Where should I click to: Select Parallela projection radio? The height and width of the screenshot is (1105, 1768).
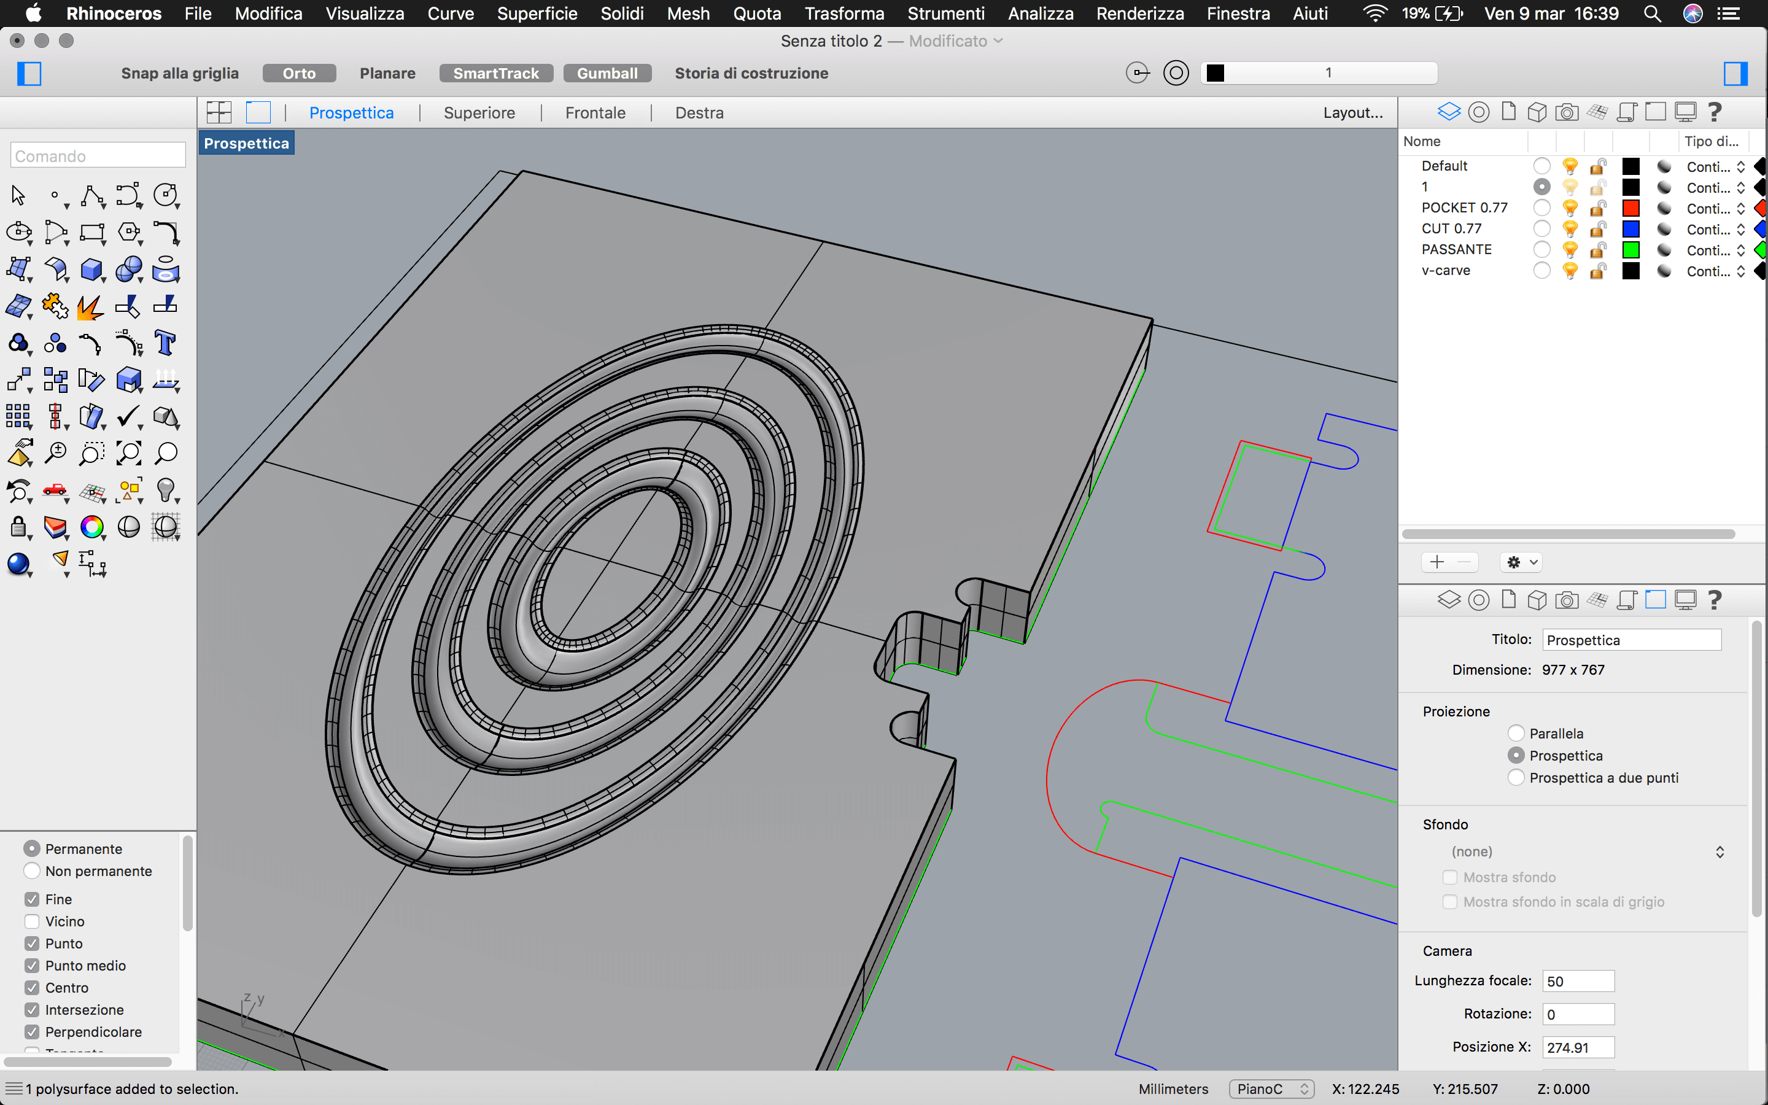[x=1517, y=733]
